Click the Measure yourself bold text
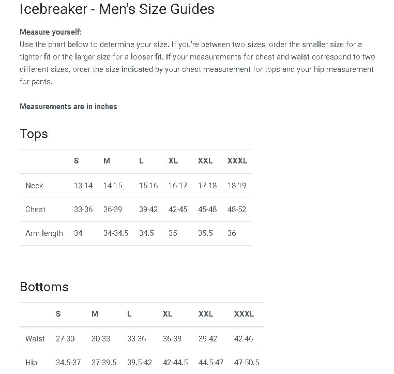 click(51, 32)
